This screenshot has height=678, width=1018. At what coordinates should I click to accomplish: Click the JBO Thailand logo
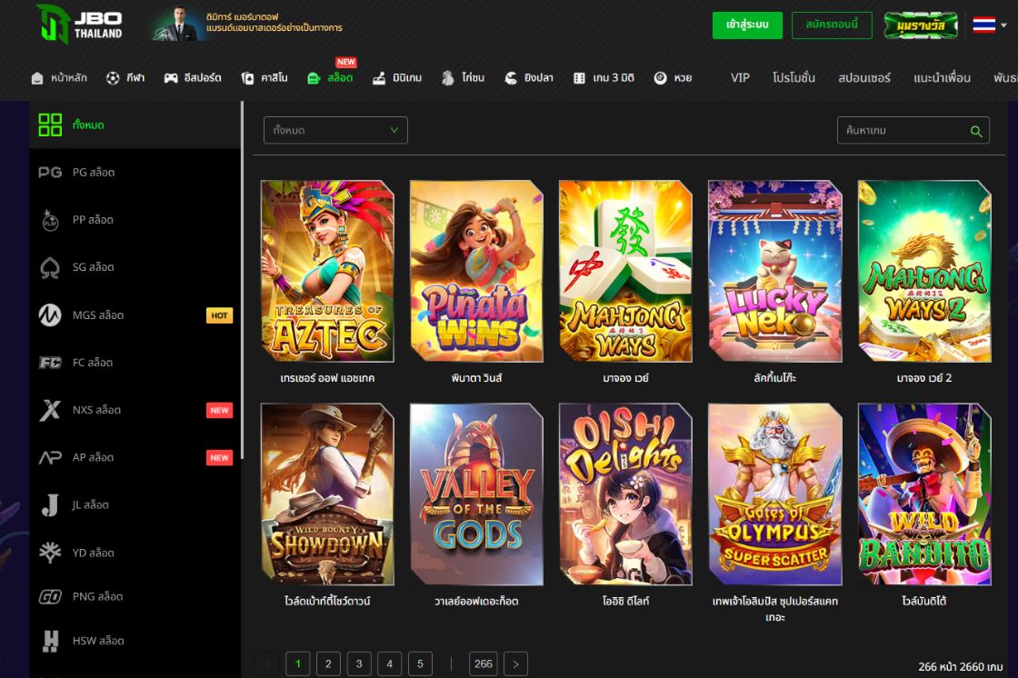point(79,25)
